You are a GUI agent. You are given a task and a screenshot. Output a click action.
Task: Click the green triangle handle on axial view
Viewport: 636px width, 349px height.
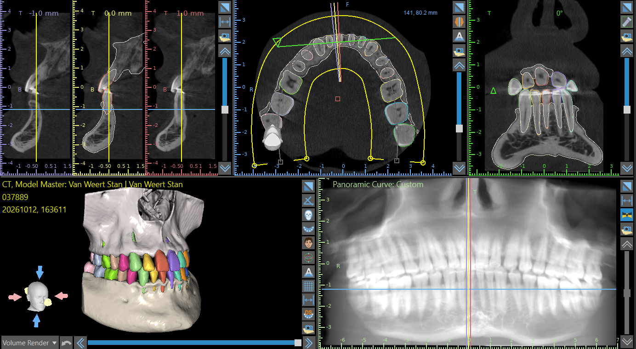(x=277, y=42)
